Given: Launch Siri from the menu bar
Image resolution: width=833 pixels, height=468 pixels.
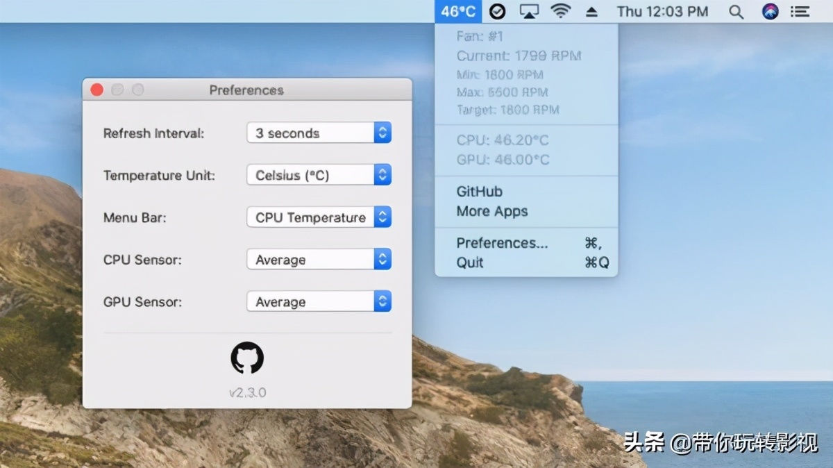Looking at the screenshot, I should coord(770,11).
